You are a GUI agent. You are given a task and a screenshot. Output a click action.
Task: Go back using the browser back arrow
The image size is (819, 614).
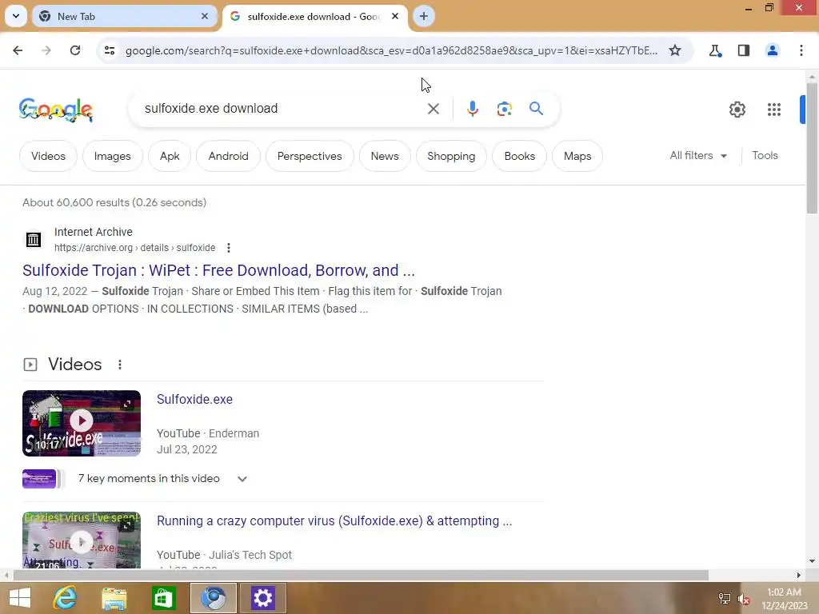click(18, 50)
